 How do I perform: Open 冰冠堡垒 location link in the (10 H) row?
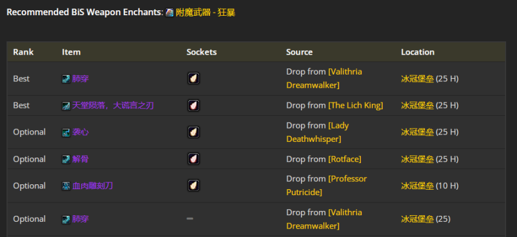[x=418, y=186]
